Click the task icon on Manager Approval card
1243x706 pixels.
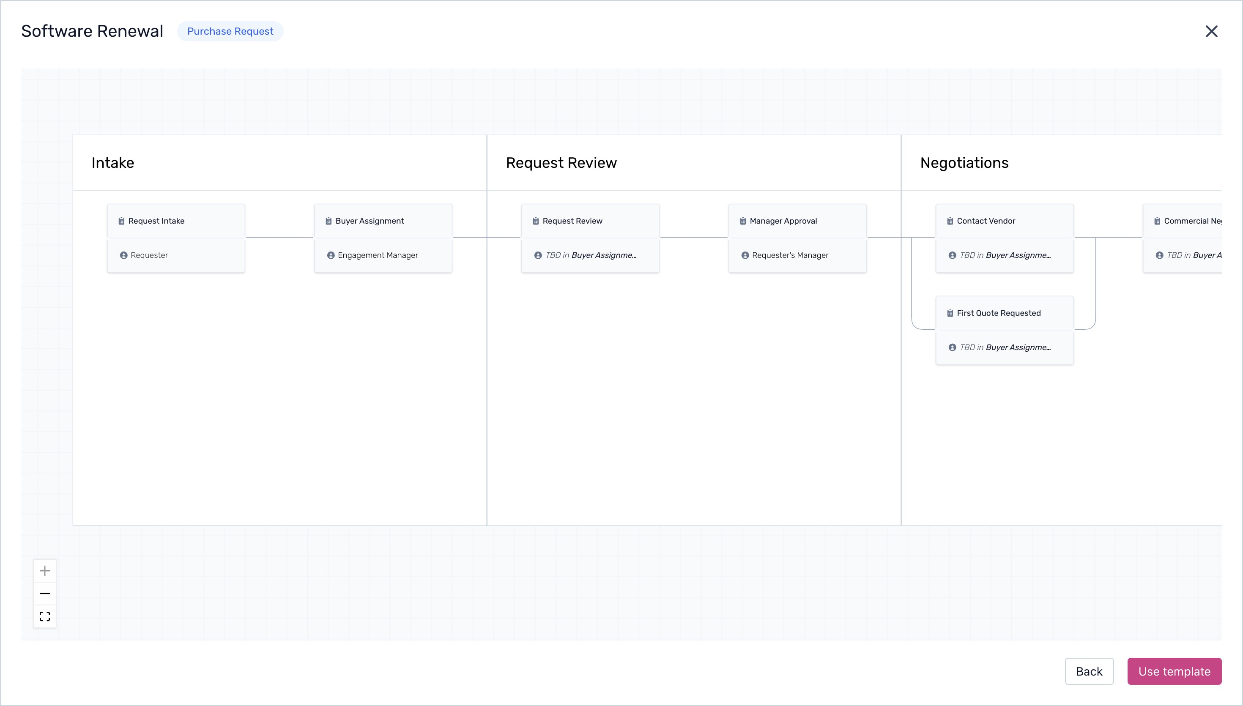pyautogui.click(x=743, y=221)
